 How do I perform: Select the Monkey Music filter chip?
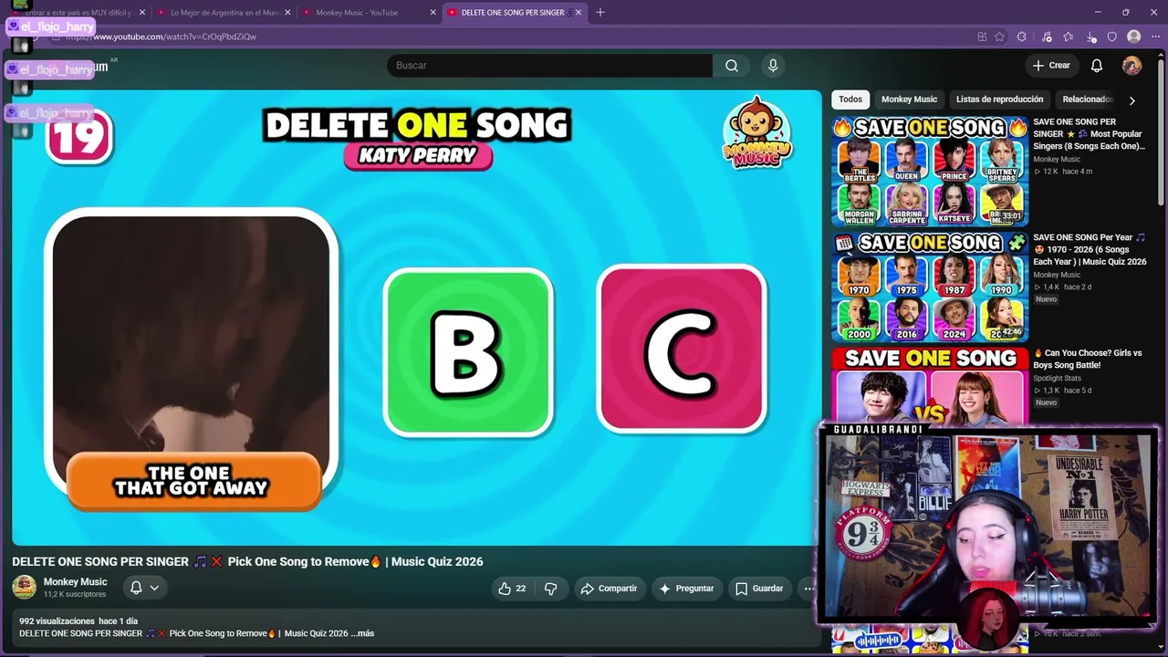(x=909, y=99)
